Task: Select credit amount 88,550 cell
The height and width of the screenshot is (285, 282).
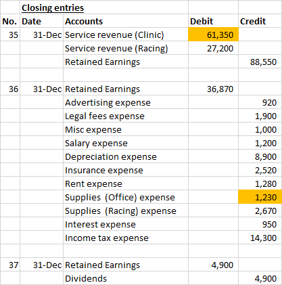Action: 260,62
